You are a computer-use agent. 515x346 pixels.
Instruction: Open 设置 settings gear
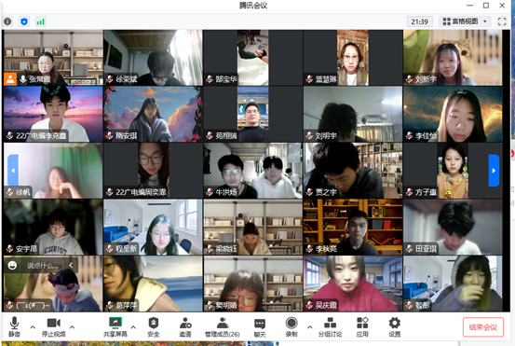(x=395, y=327)
